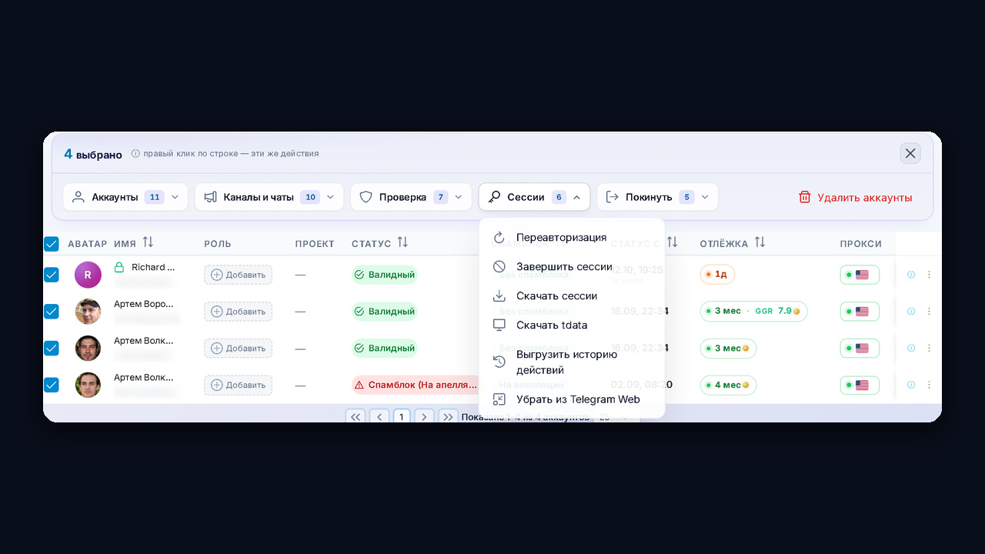Open the info icon in Richard's row
The image size is (985, 554).
click(x=911, y=275)
